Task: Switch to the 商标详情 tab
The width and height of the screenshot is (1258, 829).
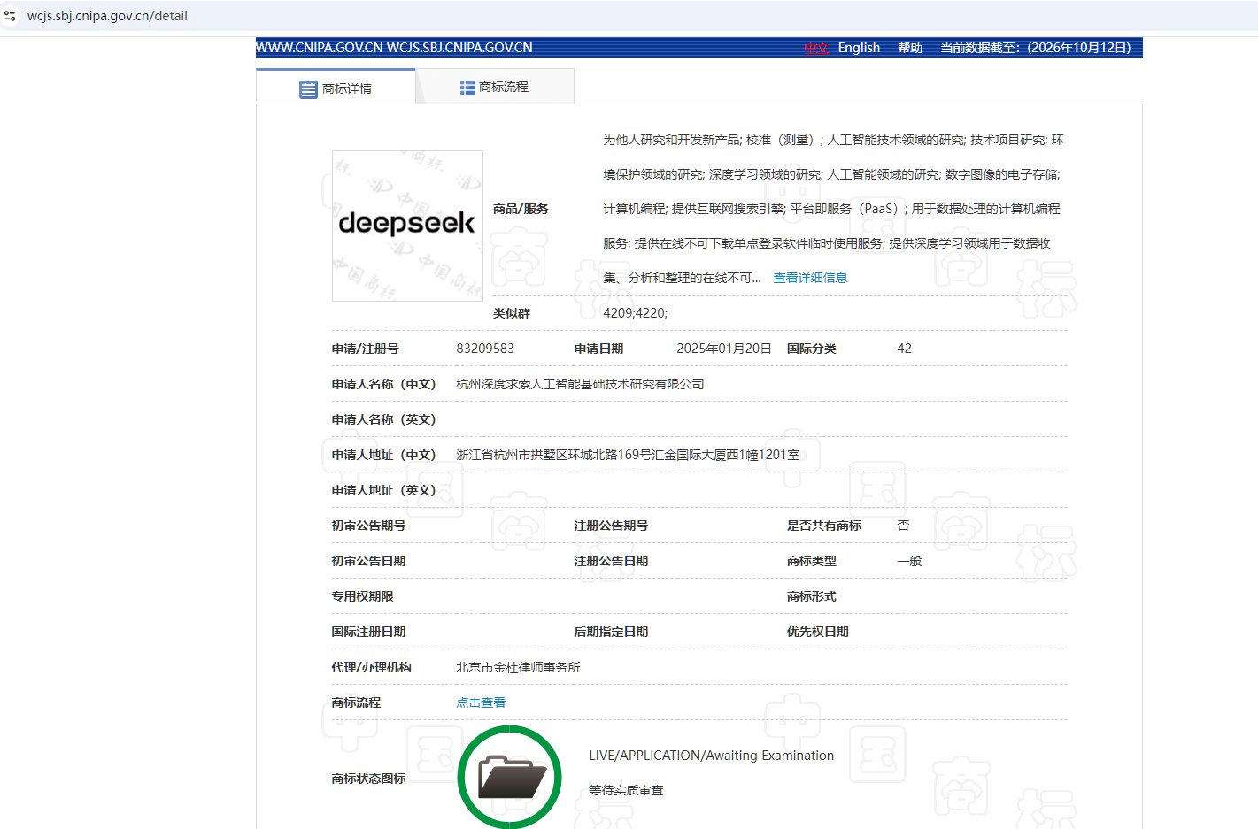Action: [336, 88]
